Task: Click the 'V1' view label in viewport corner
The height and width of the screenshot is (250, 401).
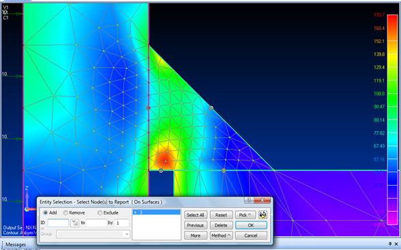Action: pos(5,8)
